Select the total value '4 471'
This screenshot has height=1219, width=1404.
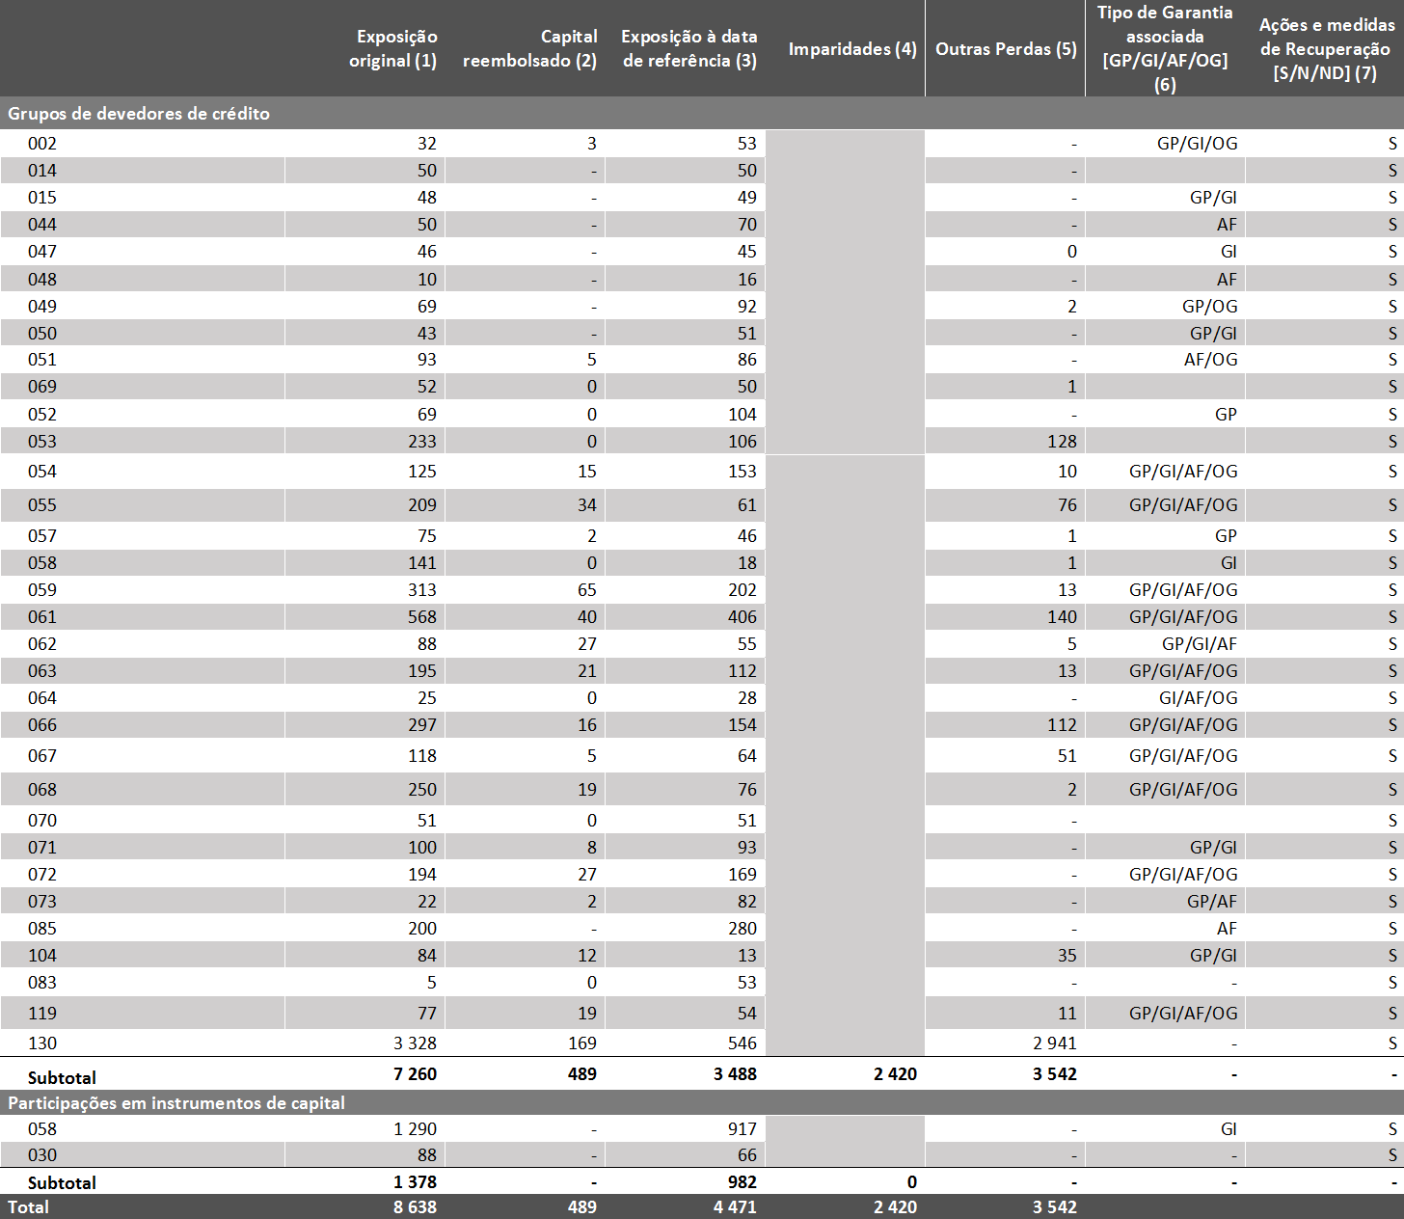tap(735, 1207)
